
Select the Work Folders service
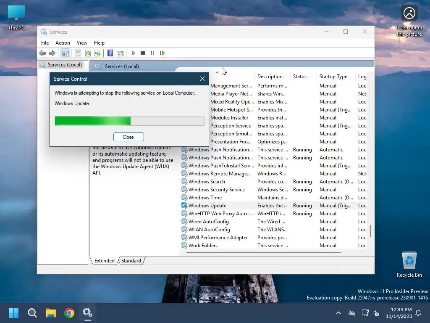[x=273, y=246]
